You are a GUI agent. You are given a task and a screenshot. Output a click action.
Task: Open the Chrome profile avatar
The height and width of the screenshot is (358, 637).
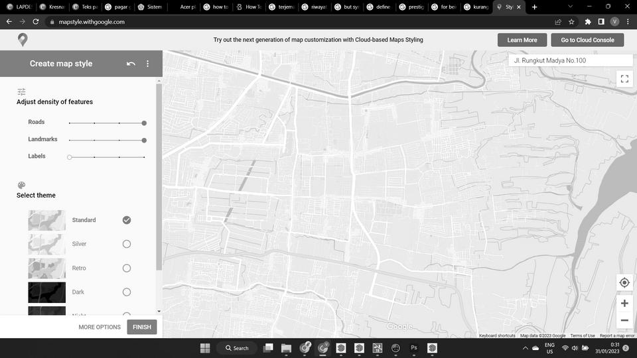click(x=614, y=22)
